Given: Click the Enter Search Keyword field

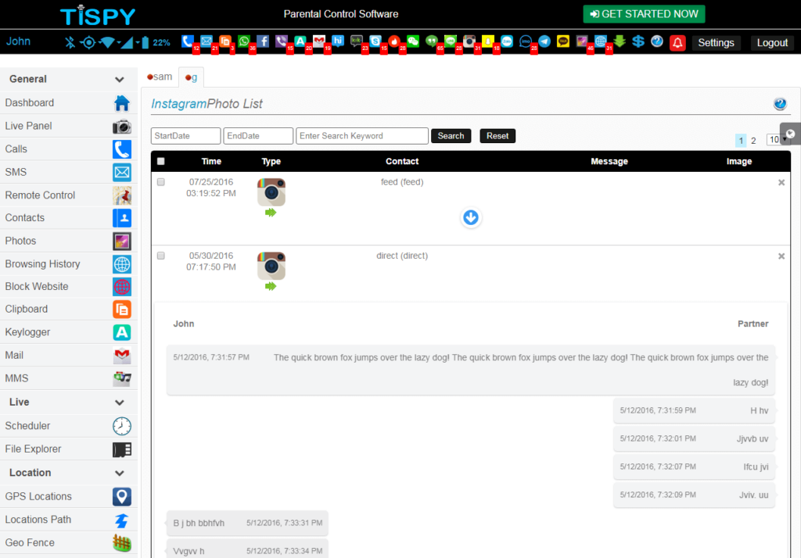Looking at the screenshot, I should pos(362,136).
